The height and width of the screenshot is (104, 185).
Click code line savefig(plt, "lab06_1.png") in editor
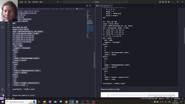(x=24, y=89)
